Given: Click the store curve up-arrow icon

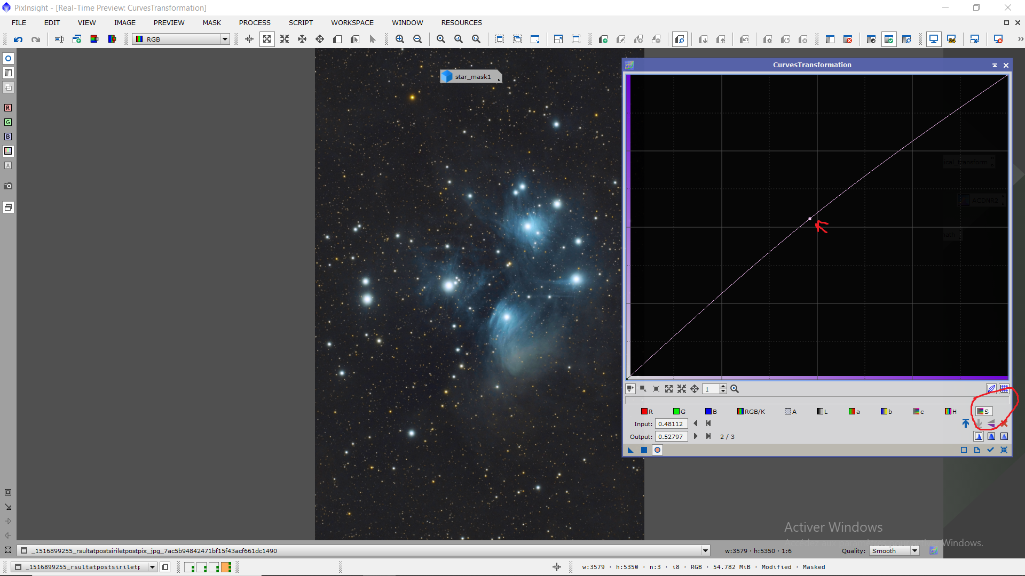Looking at the screenshot, I should click(x=965, y=423).
